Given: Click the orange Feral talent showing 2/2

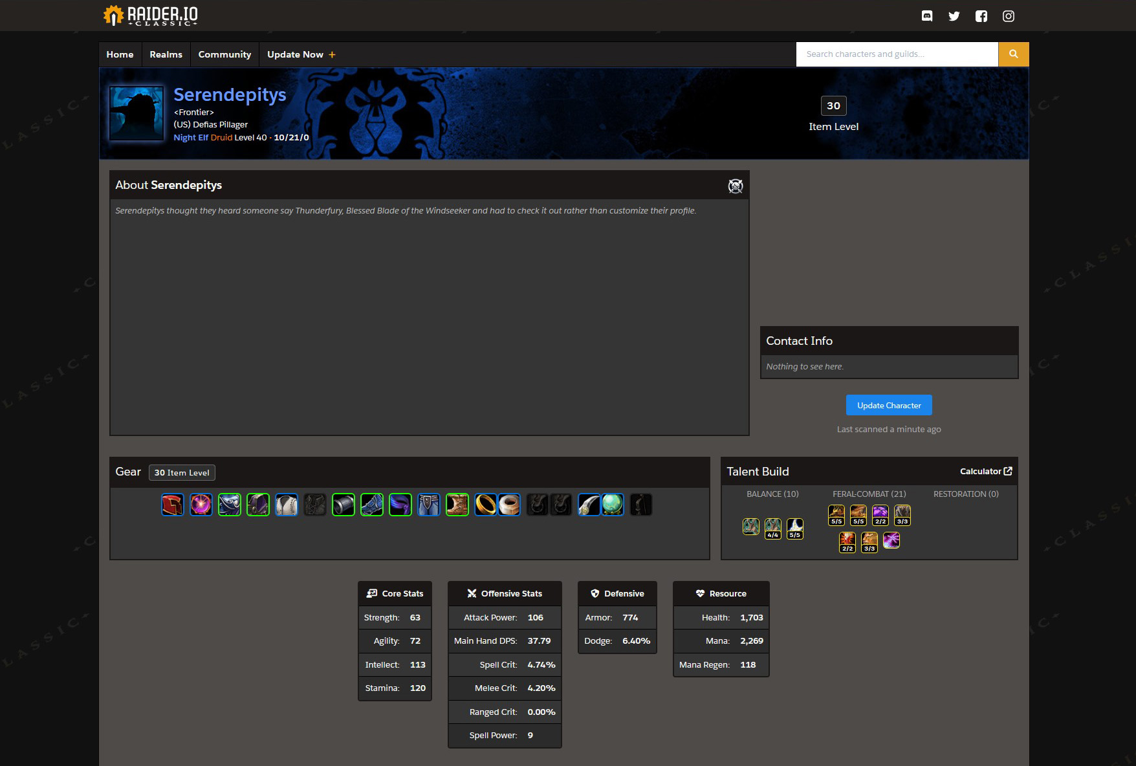Looking at the screenshot, I should pyautogui.click(x=847, y=542).
